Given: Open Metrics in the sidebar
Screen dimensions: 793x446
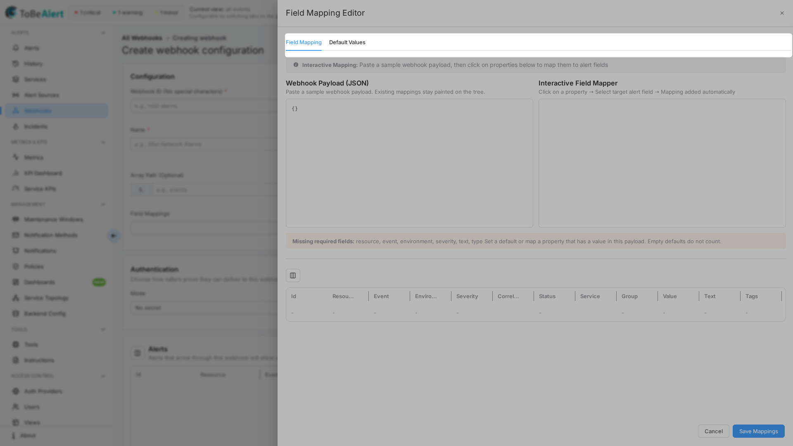Looking at the screenshot, I should point(57,157).
